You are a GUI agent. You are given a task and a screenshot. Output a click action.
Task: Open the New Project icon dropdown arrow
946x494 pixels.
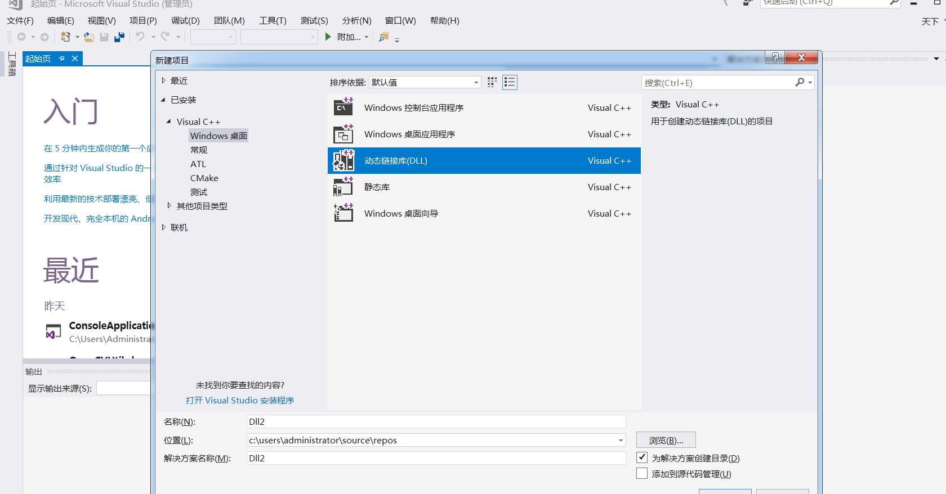pos(77,37)
